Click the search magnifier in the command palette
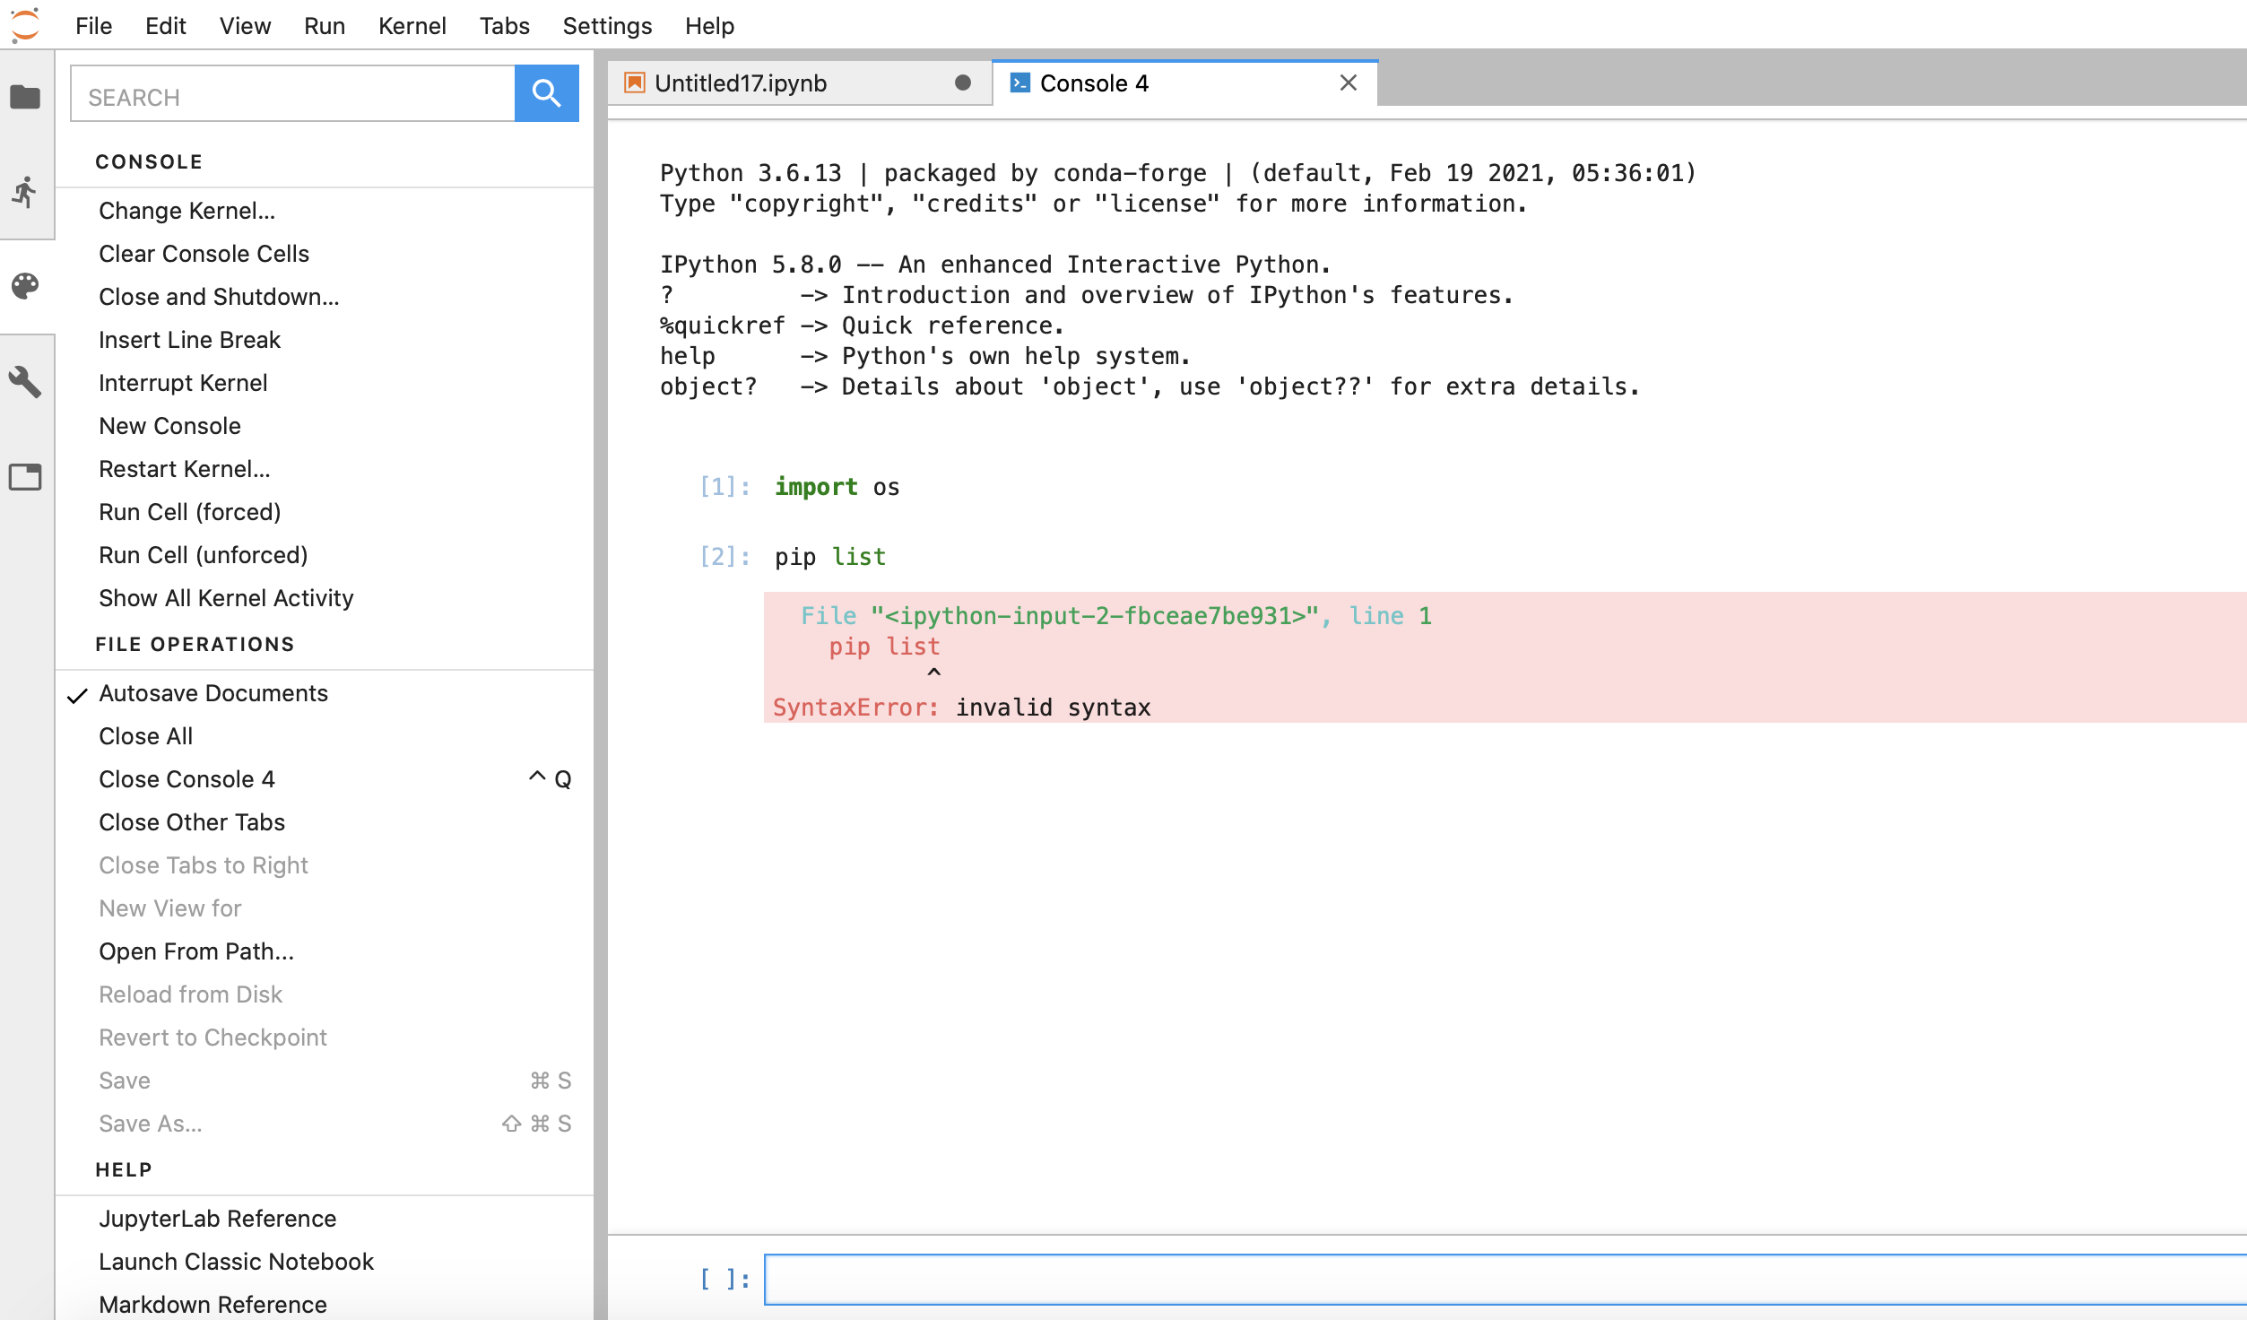This screenshot has height=1320, width=2247. coord(546,92)
